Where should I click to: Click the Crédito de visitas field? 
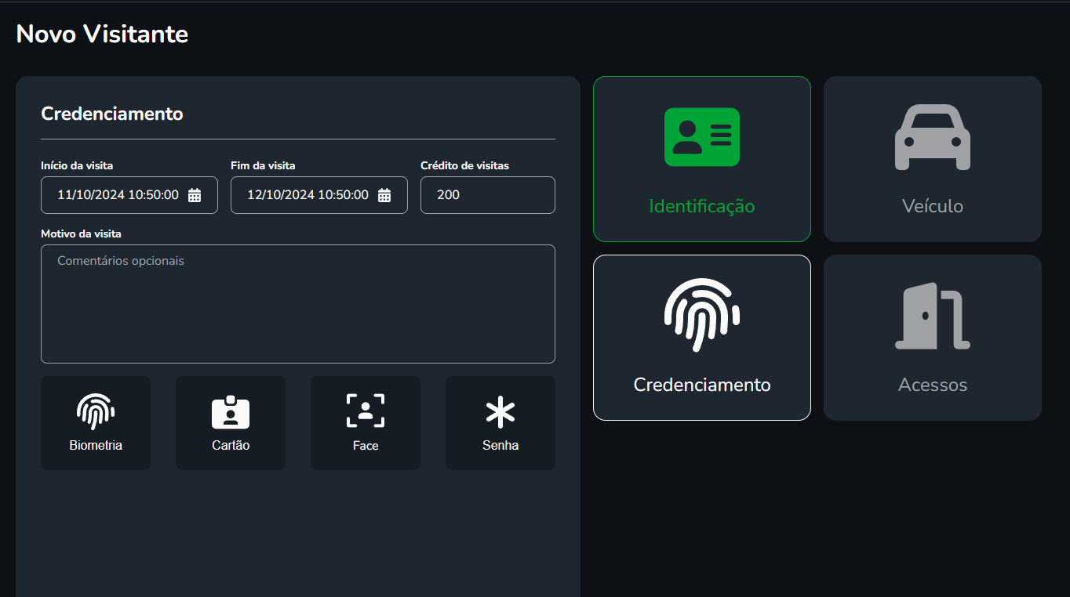click(487, 195)
